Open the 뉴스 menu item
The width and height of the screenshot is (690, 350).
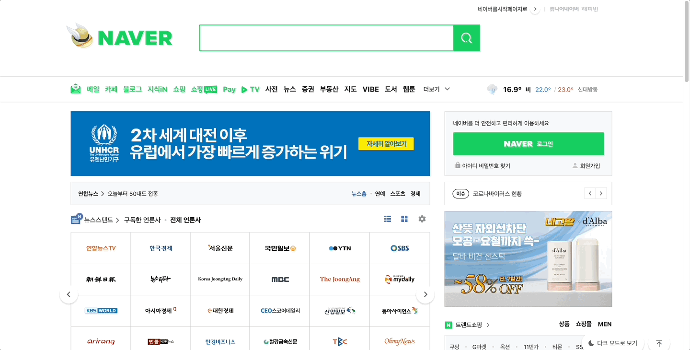point(289,89)
